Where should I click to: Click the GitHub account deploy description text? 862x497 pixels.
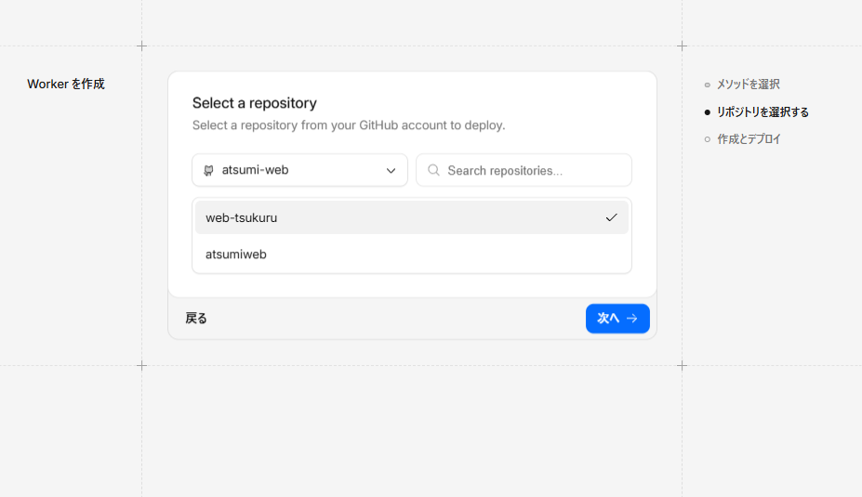click(x=348, y=125)
